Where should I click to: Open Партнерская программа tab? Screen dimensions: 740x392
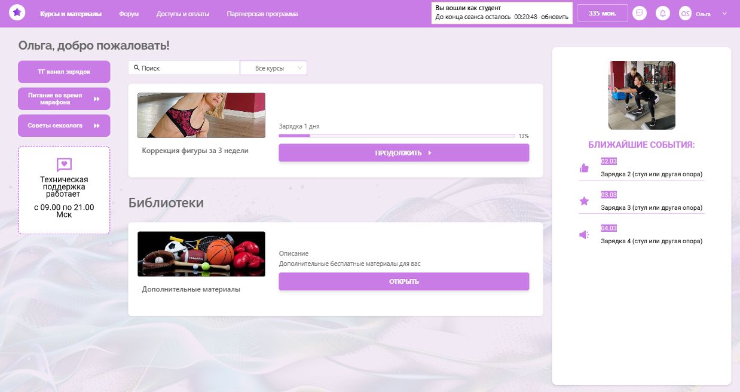[262, 14]
